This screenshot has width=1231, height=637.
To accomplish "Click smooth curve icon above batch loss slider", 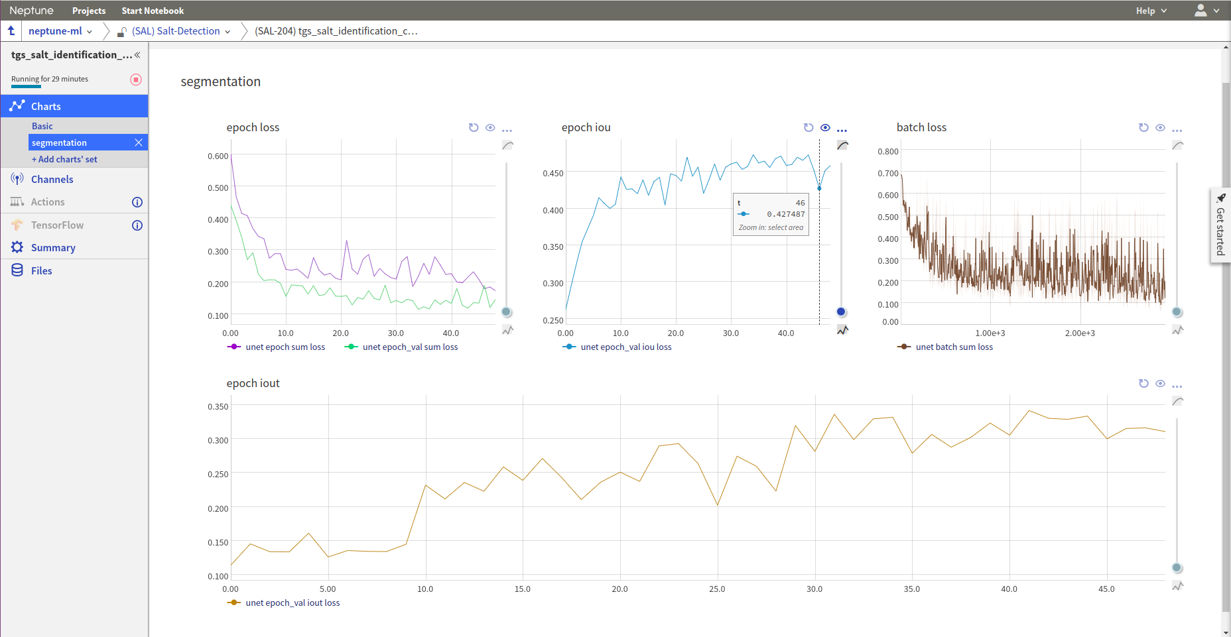I will coord(1177,145).
